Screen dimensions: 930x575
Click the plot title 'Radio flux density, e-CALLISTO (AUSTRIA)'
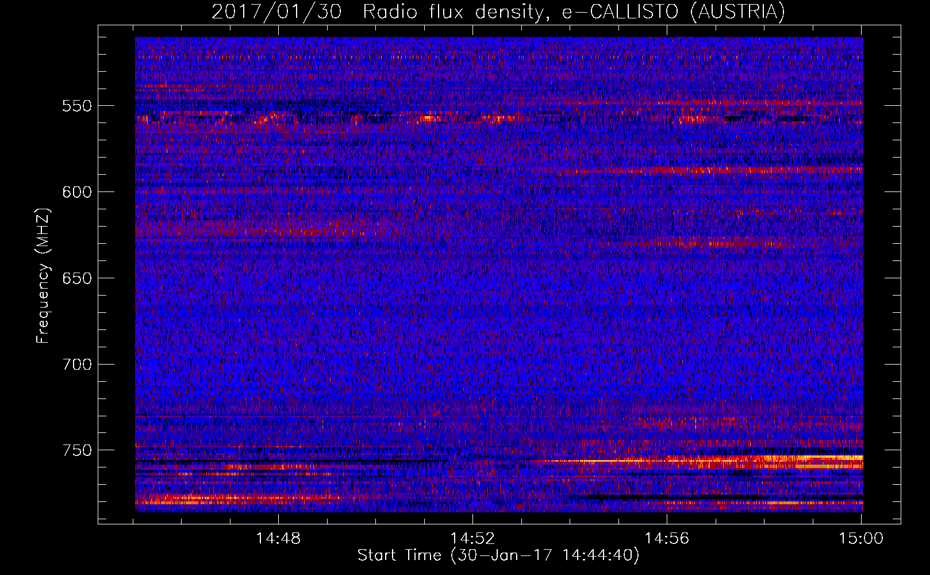click(574, 12)
